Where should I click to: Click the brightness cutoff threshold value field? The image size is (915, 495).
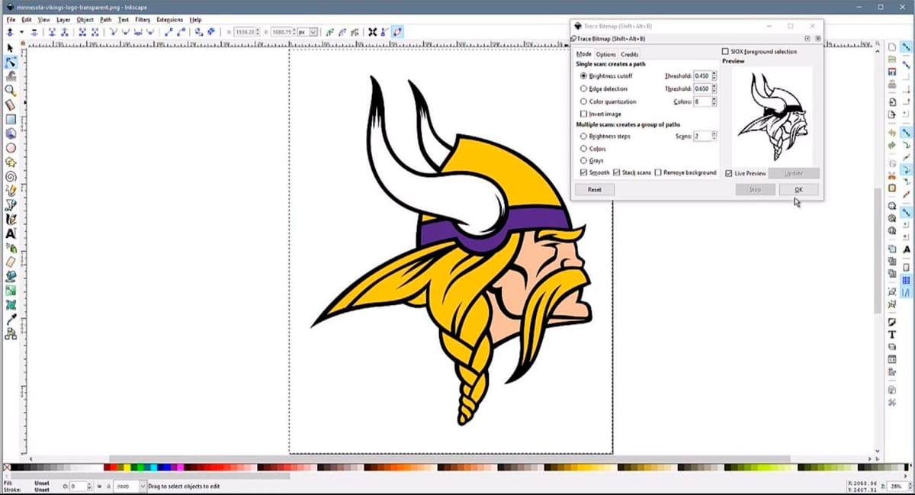[701, 76]
